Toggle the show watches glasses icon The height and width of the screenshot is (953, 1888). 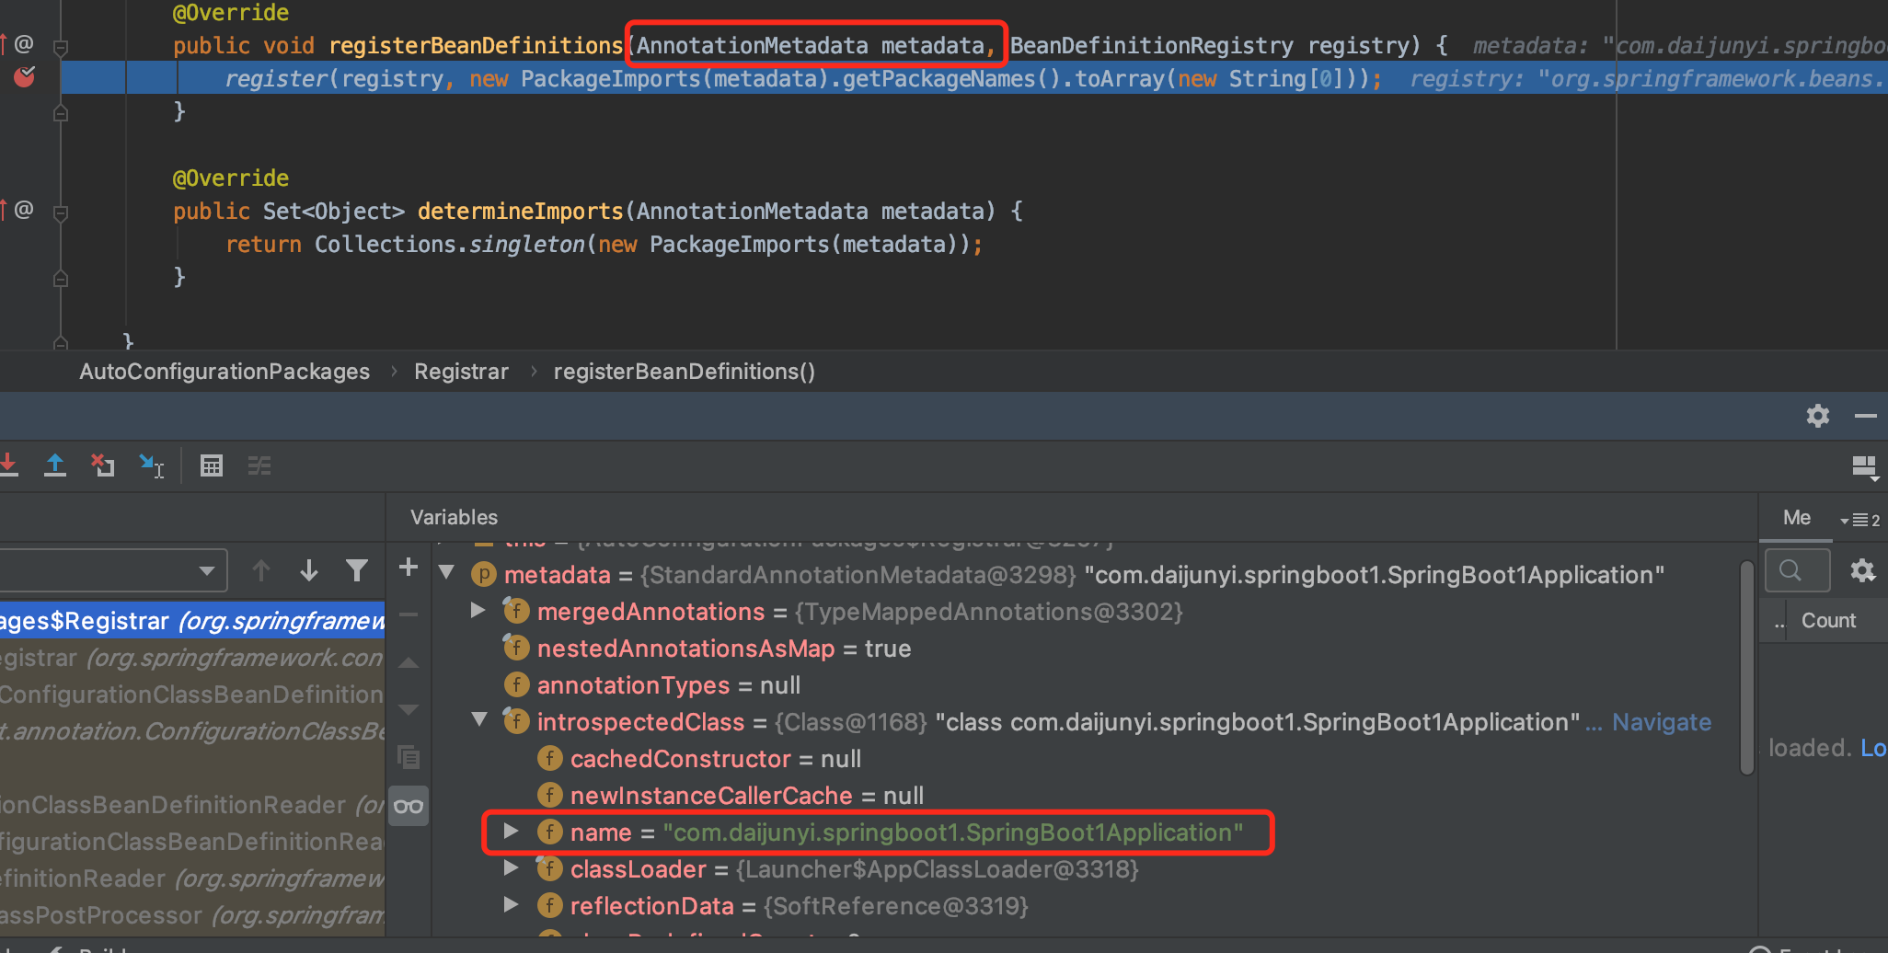click(x=409, y=807)
